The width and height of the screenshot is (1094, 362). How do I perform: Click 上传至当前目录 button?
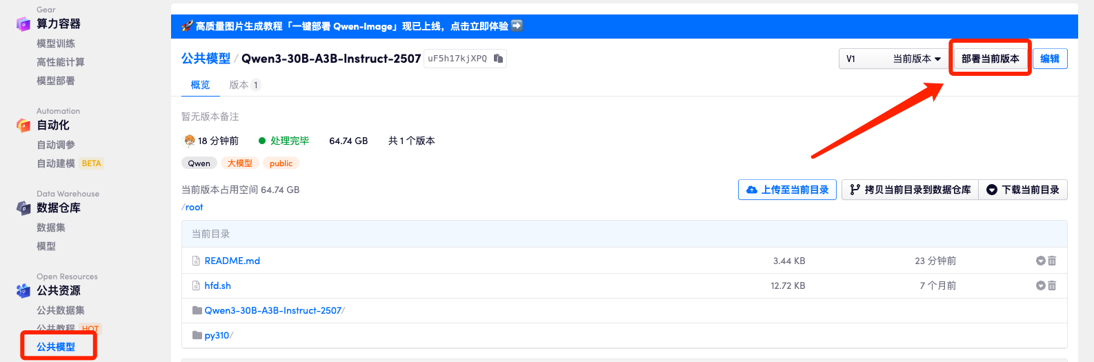[787, 190]
